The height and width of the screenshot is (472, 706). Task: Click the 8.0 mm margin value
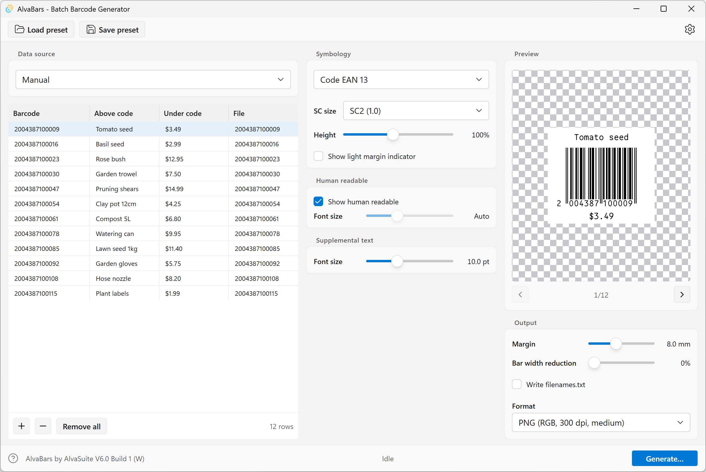[x=678, y=344]
